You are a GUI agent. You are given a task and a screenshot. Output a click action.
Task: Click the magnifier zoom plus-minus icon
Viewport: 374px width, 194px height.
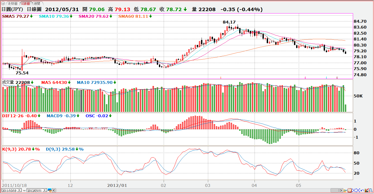(371, 190)
